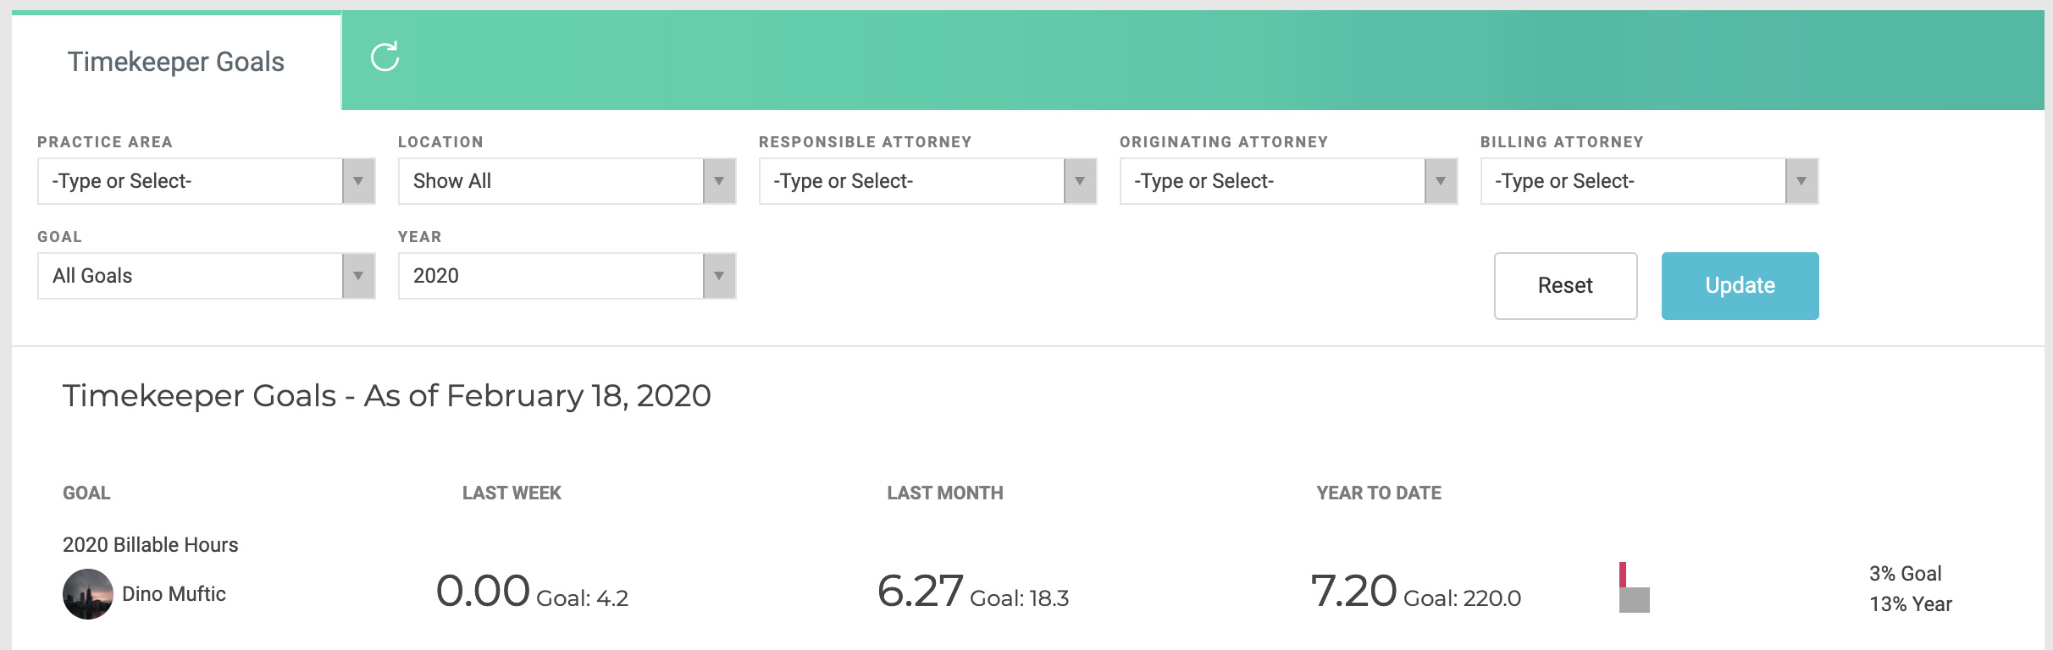Click the year-to-date progress bar chart
The height and width of the screenshot is (650, 2053).
(1634, 587)
